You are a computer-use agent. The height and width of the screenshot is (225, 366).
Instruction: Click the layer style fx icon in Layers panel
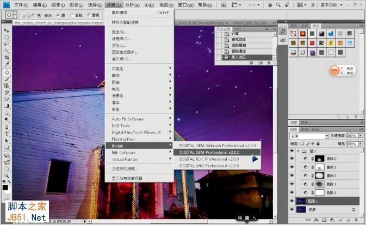[x=317, y=220]
